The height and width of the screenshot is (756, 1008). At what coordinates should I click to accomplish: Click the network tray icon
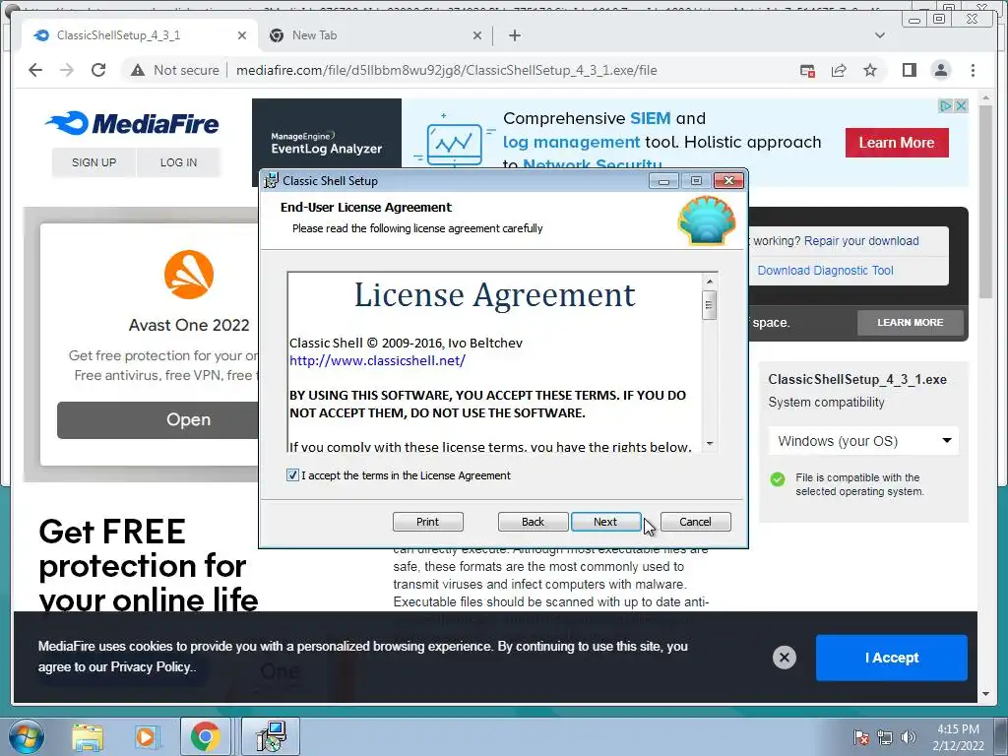(885, 737)
